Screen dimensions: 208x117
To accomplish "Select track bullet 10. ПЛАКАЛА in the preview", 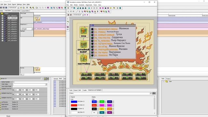I will 92,55.
